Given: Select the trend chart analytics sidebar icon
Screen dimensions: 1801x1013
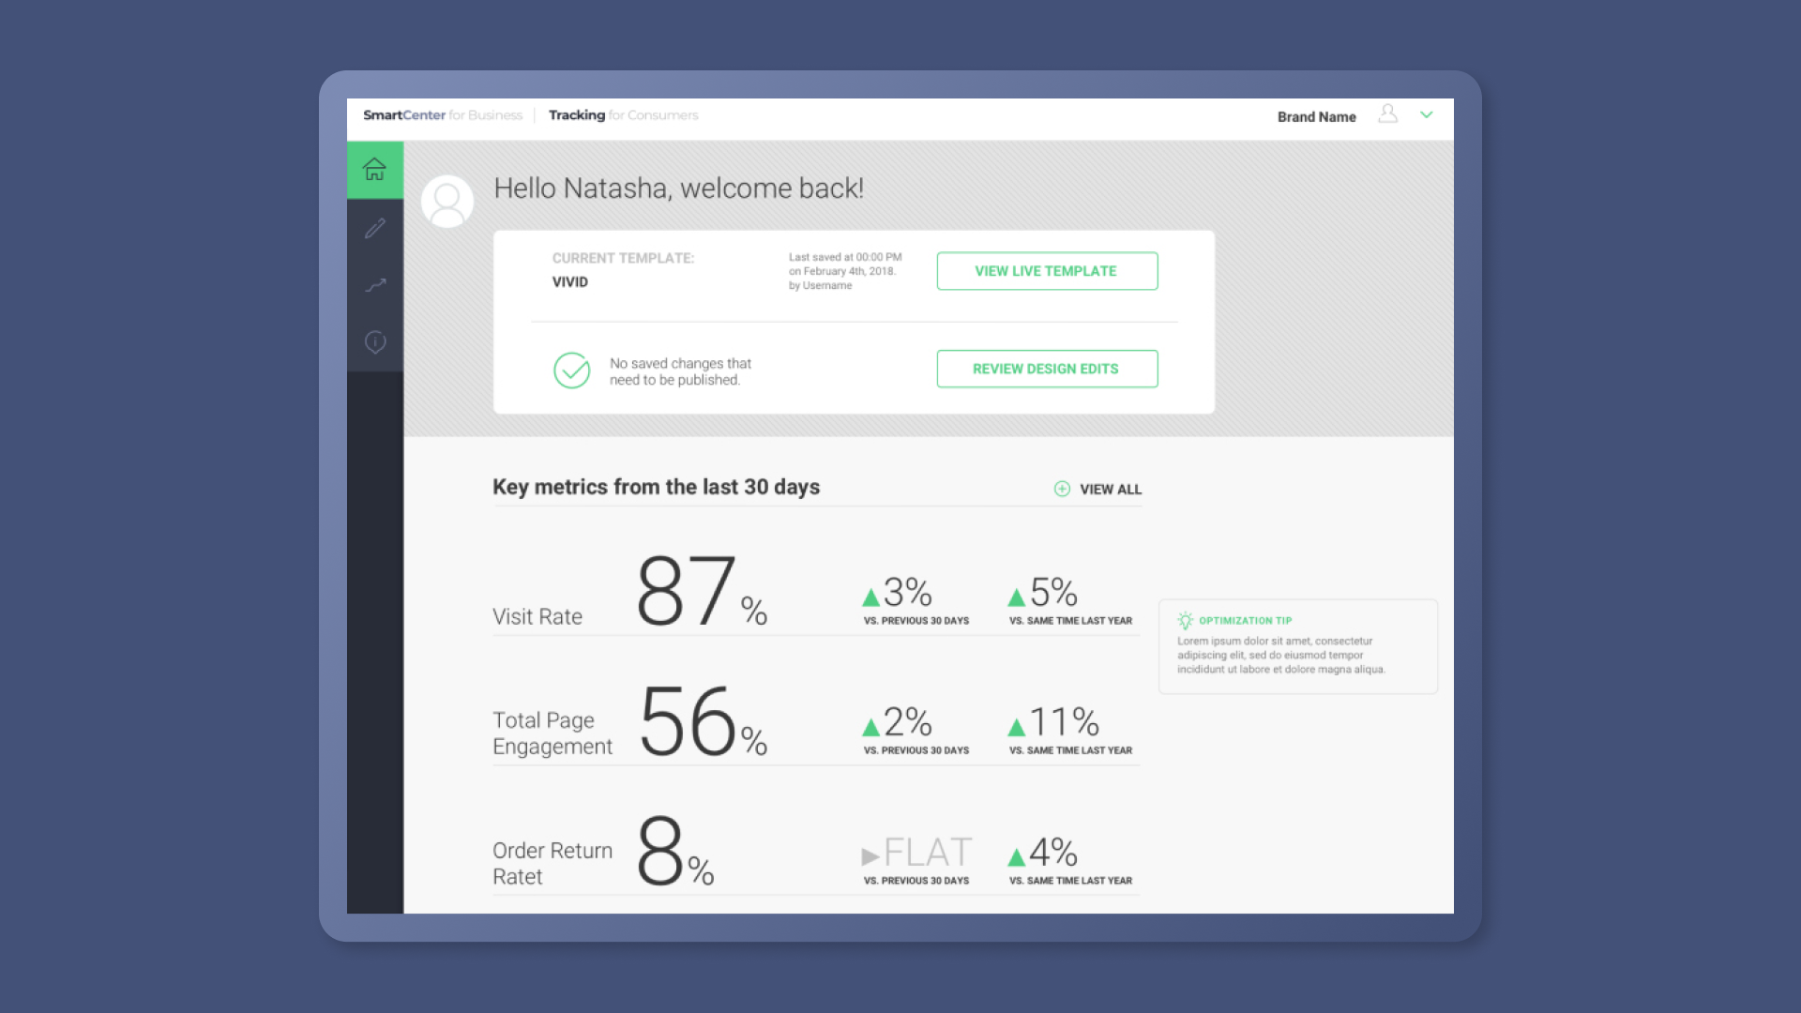Looking at the screenshot, I should click(375, 285).
